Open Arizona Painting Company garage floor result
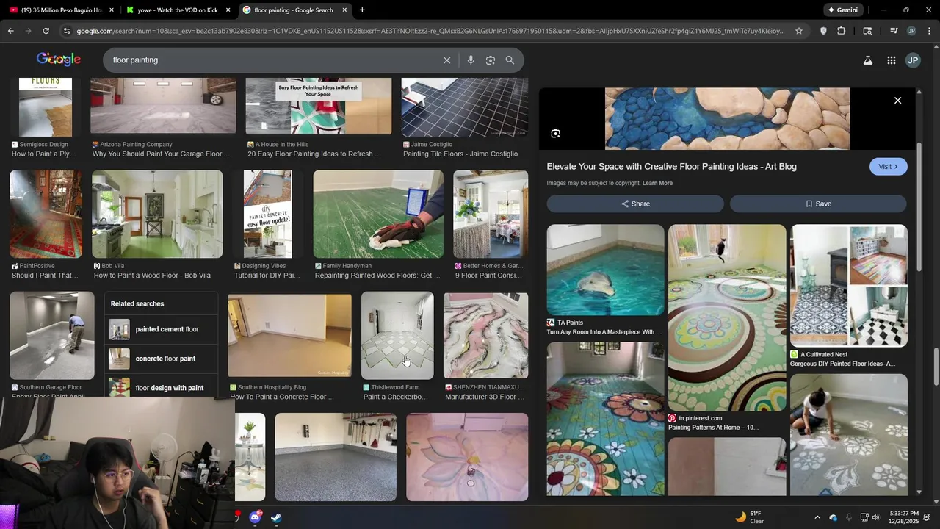 coord(163,107)
